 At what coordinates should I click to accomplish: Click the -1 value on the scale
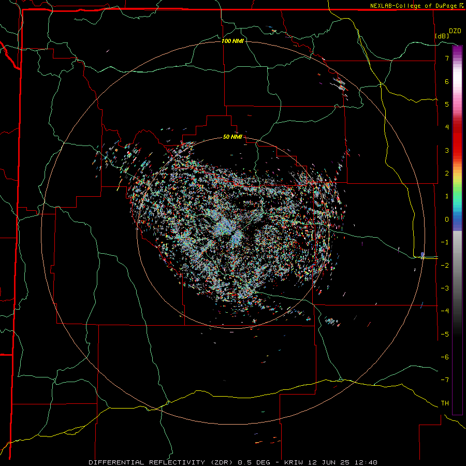pyautogui.click(x=445, y=242)
